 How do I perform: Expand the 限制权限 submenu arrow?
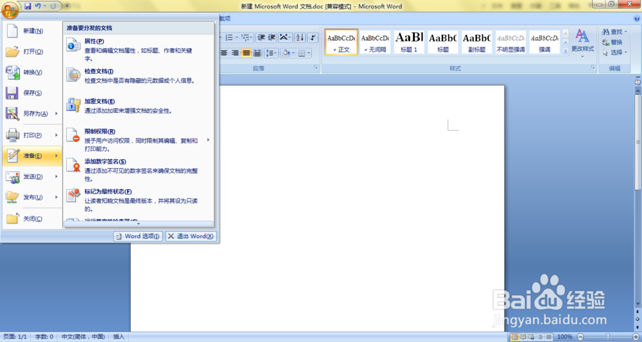coord(208,140)
